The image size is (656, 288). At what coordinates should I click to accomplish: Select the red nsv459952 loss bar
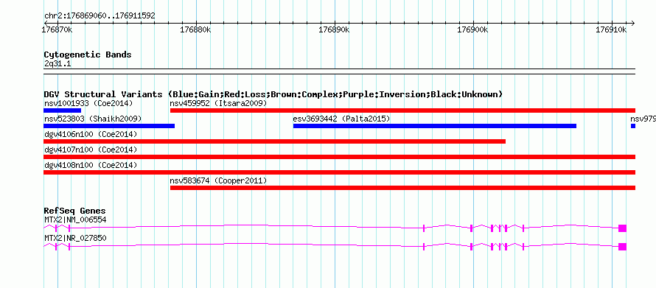coord(402,110)
